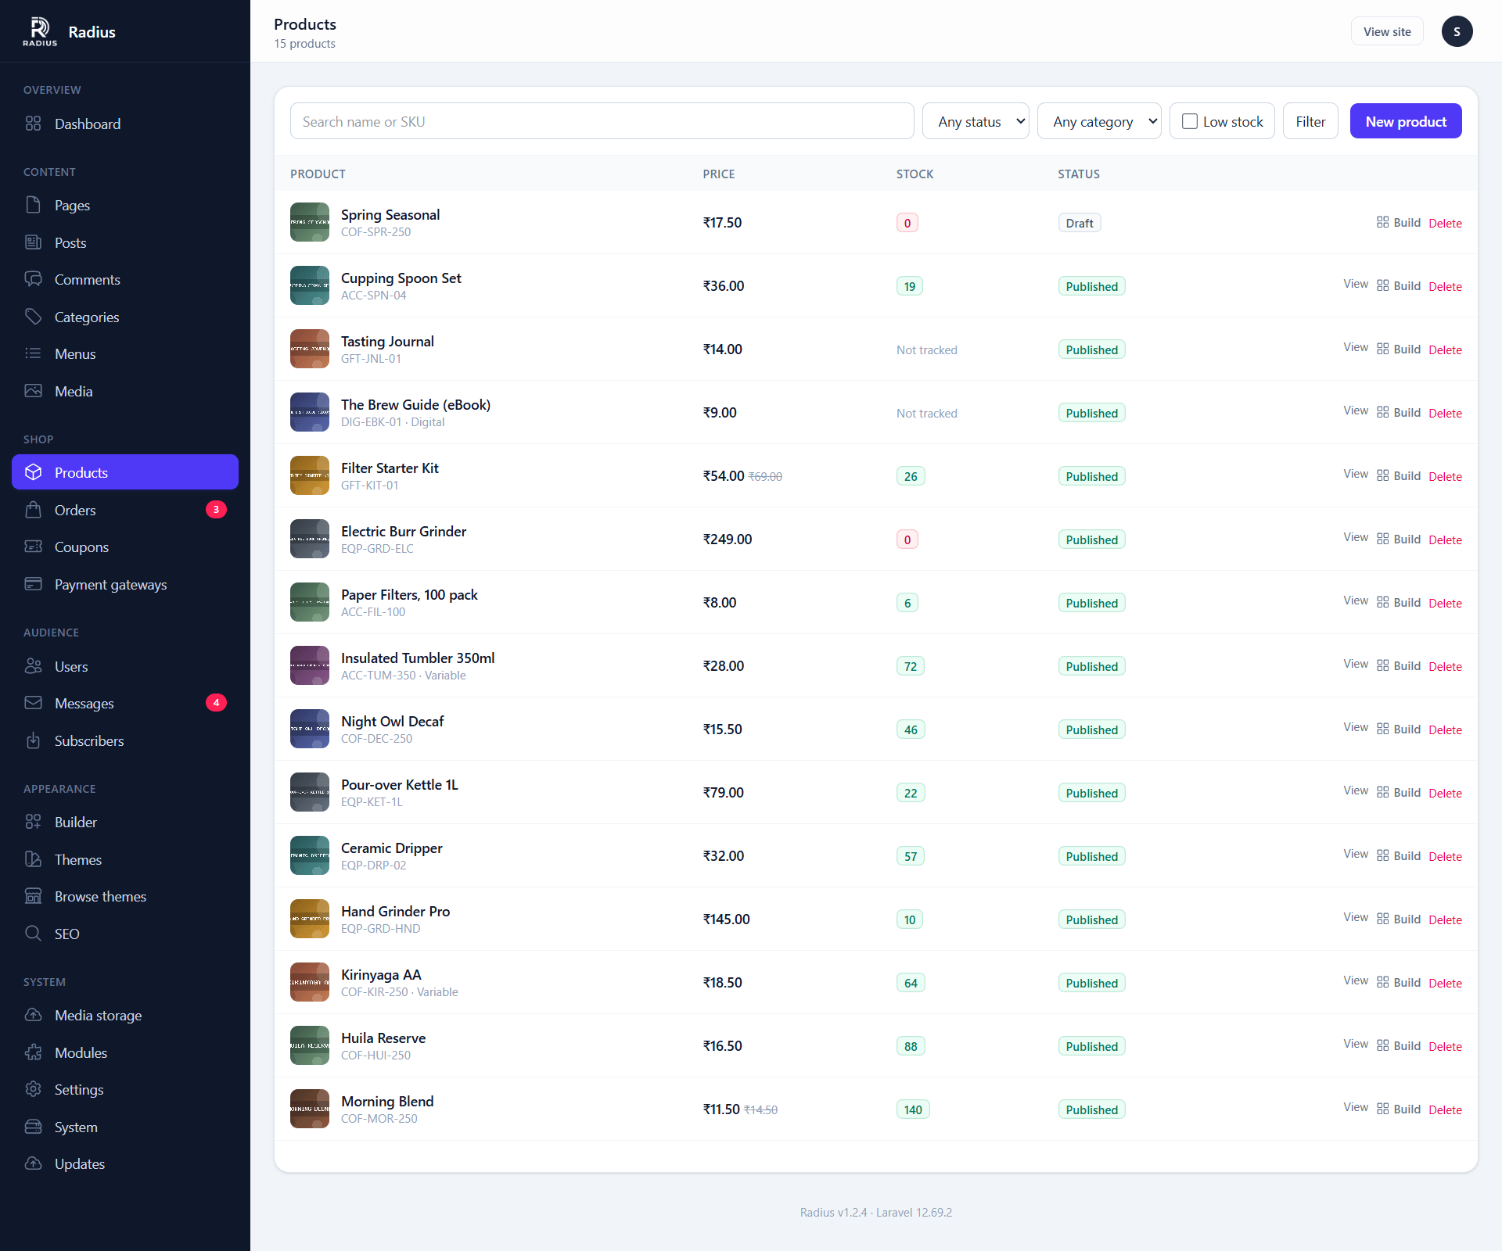Select Builder in Appearance section
Image resolution: width=1502 pixels, height=1251 pixels.
[x=125, y=822]
